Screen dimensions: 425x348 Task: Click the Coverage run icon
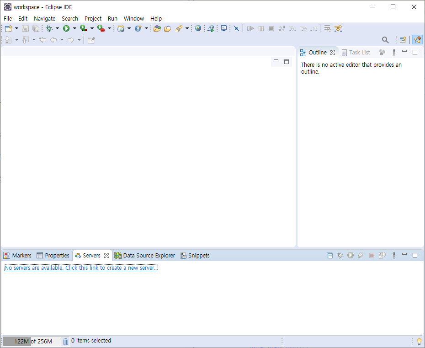coord(84,28)
